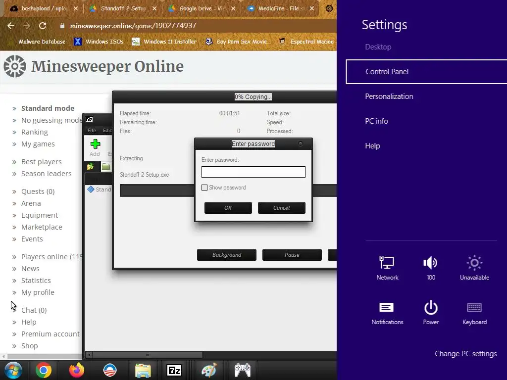The width and height of the screenshot is (507, 380).
Task: Click the browser forward arrow
Action: (27, 26)
